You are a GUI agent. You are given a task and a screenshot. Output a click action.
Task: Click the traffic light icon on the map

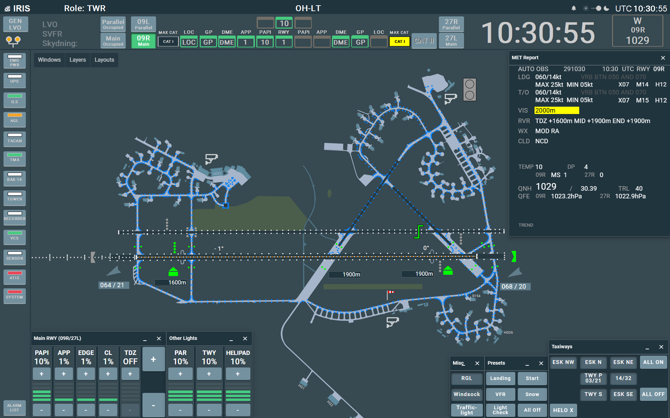coord(470,90)
